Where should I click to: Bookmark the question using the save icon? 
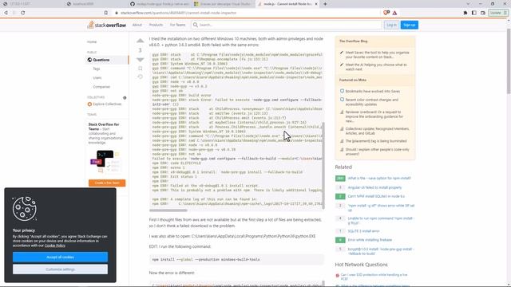coord(141,69)
